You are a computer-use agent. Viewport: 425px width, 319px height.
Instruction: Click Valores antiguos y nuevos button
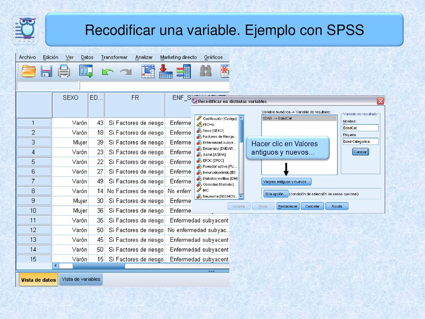pos(286,182)
